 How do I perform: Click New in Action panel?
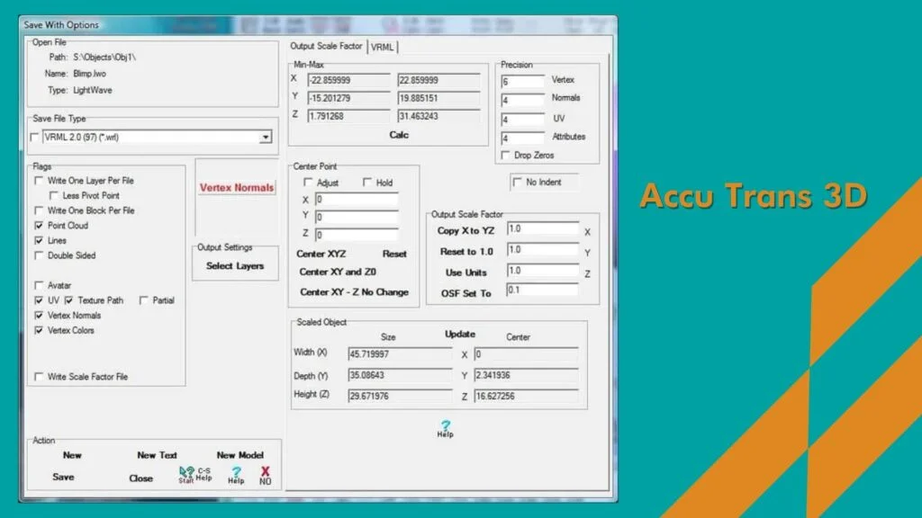click(x=72, y=455)
